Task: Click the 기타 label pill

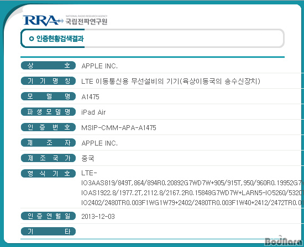Action: (x=48, y=232)
